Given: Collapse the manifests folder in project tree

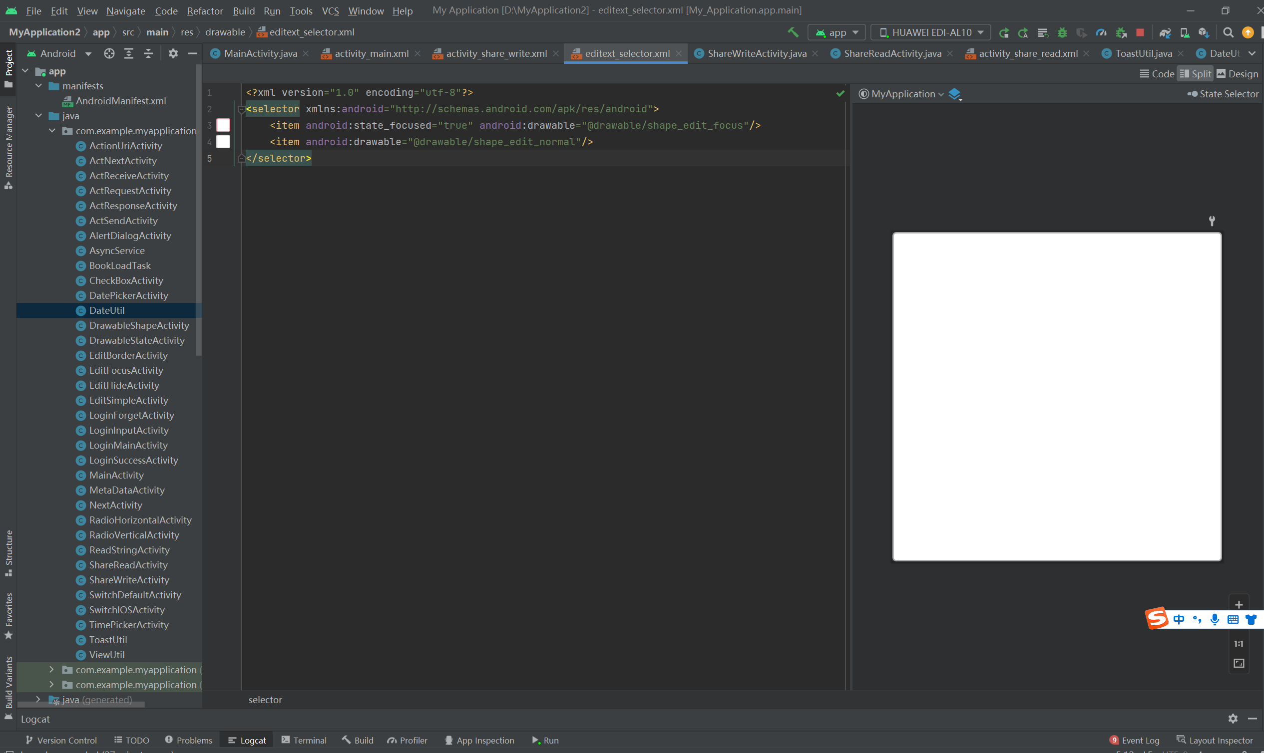Looking at the screenshot, I should click(x=38, y=86).
